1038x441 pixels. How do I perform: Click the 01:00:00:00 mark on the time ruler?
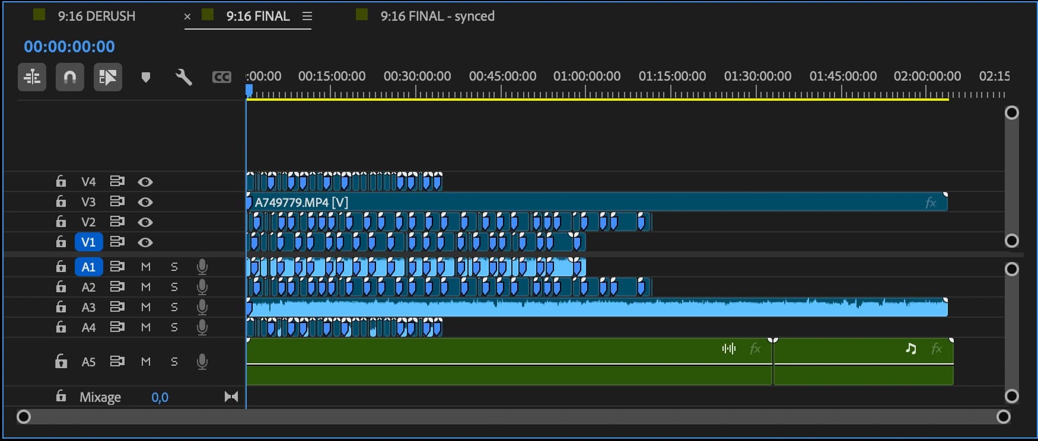click(587, 76)
